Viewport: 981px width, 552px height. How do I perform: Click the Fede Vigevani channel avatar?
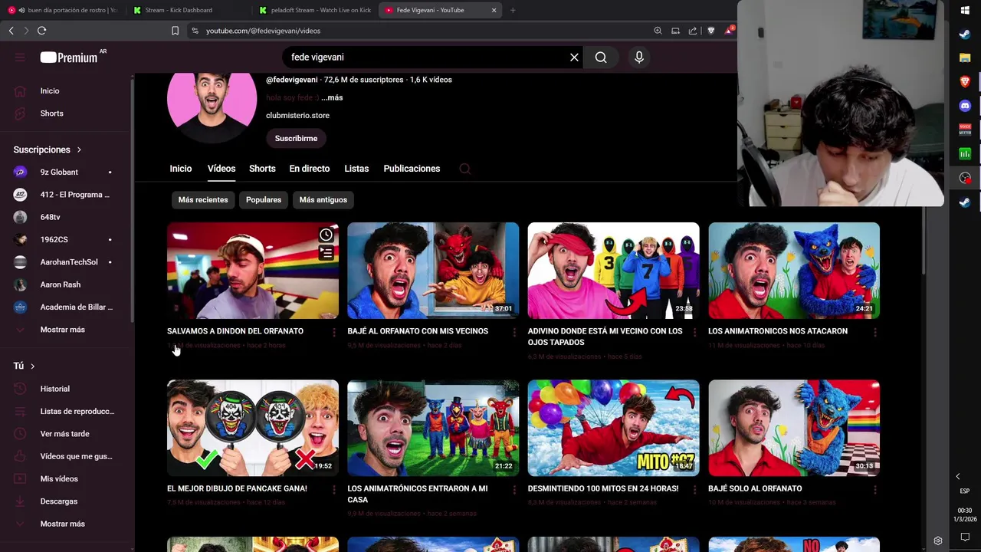tap(212, 107)
